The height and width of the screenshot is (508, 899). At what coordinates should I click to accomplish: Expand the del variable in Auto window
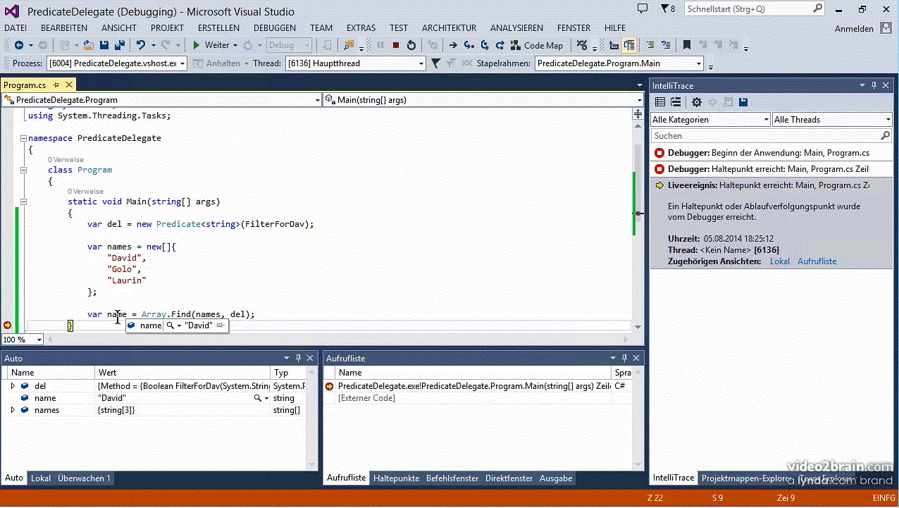pyautogui.click(x=13, y=386)
